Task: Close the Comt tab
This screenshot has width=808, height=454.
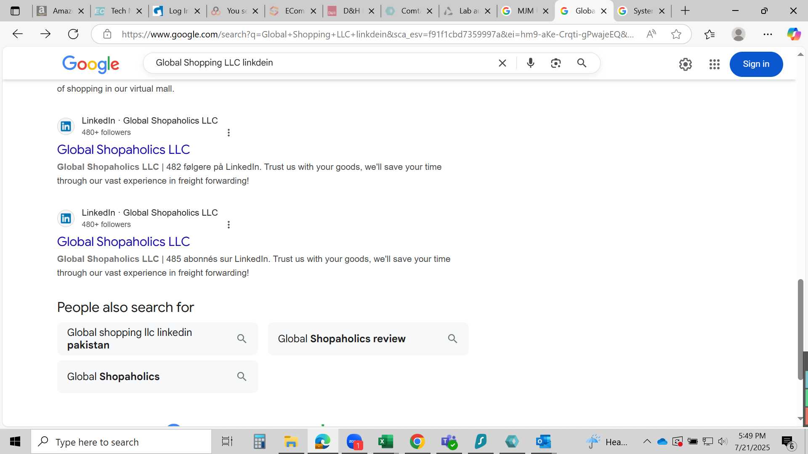Action: 430,11
